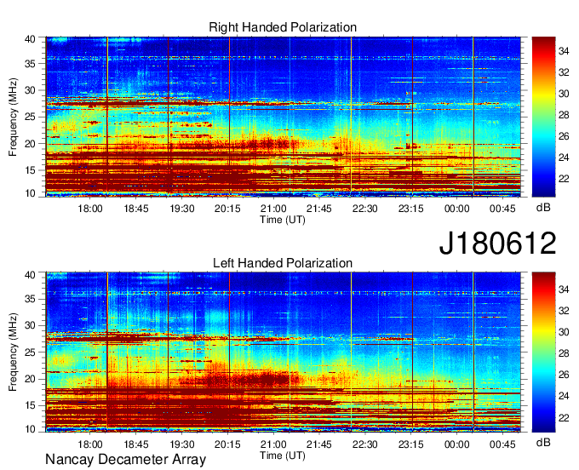Viewport: 579px width, 470px height.
Task: Click the 26 dB label on the upper color bar
Action: pos(564,136)
